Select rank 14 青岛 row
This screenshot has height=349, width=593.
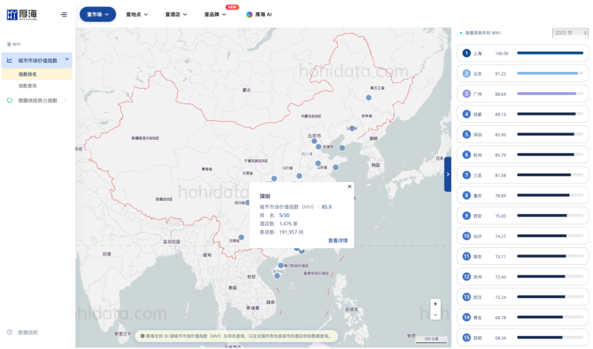(x=523, y=318)
